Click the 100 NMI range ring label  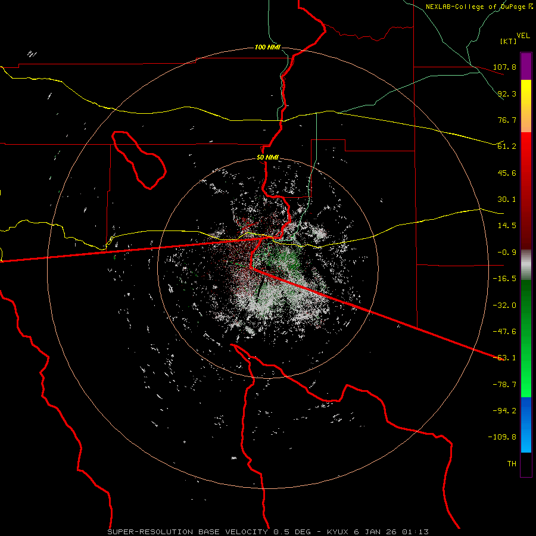267,47
